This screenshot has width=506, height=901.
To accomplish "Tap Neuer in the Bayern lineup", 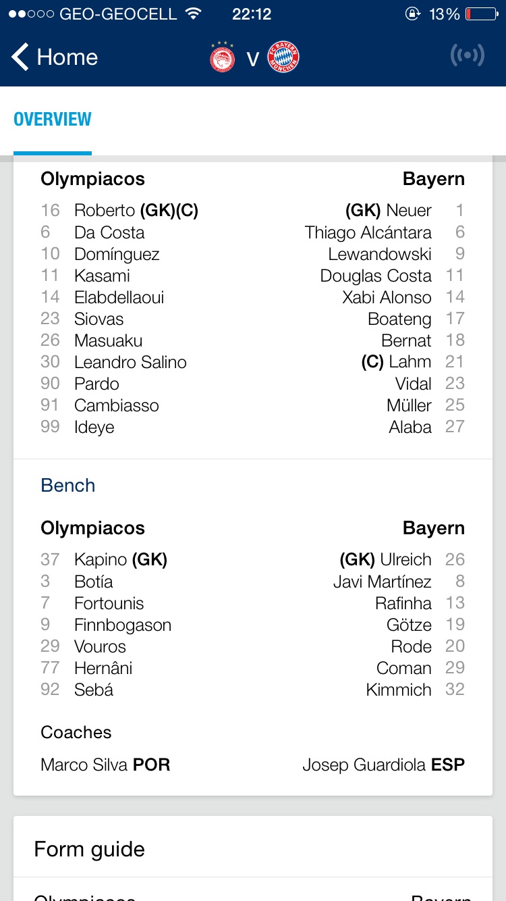I will coord(409,211).
